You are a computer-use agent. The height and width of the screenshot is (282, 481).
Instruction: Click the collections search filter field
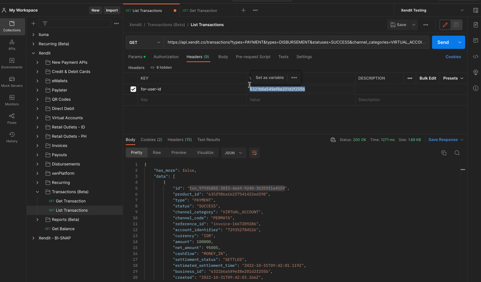75,23
